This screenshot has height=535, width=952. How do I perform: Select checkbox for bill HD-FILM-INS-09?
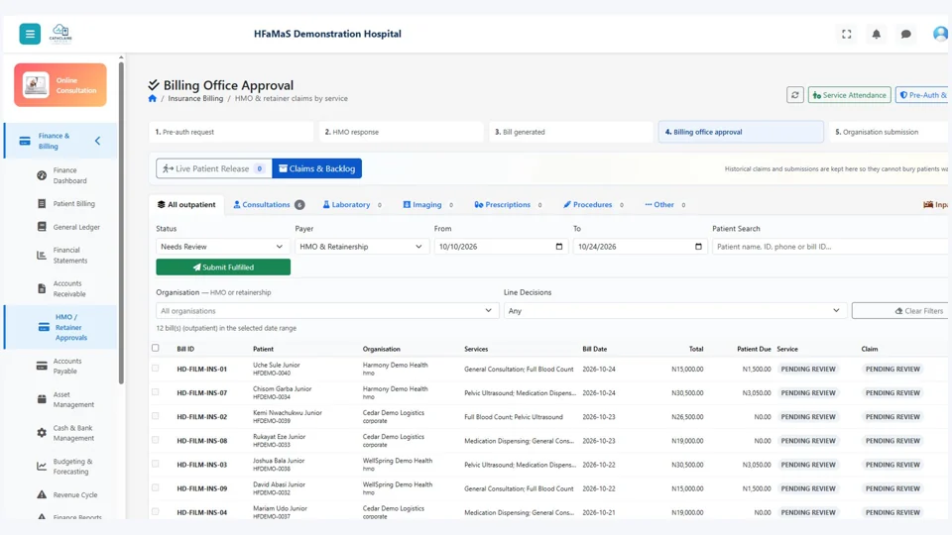pos(156,487)
